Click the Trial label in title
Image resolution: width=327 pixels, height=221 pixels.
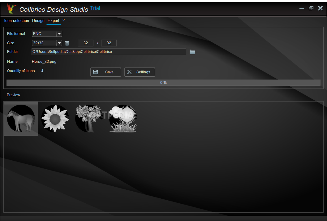click(95, 8)
